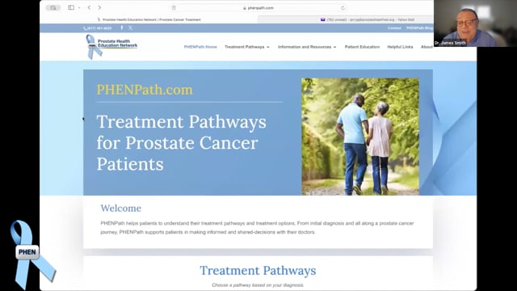The height and width of the screenshot is (291, 517).
Task: Open the PHENPath Blog link
Action: coord(419,28)
